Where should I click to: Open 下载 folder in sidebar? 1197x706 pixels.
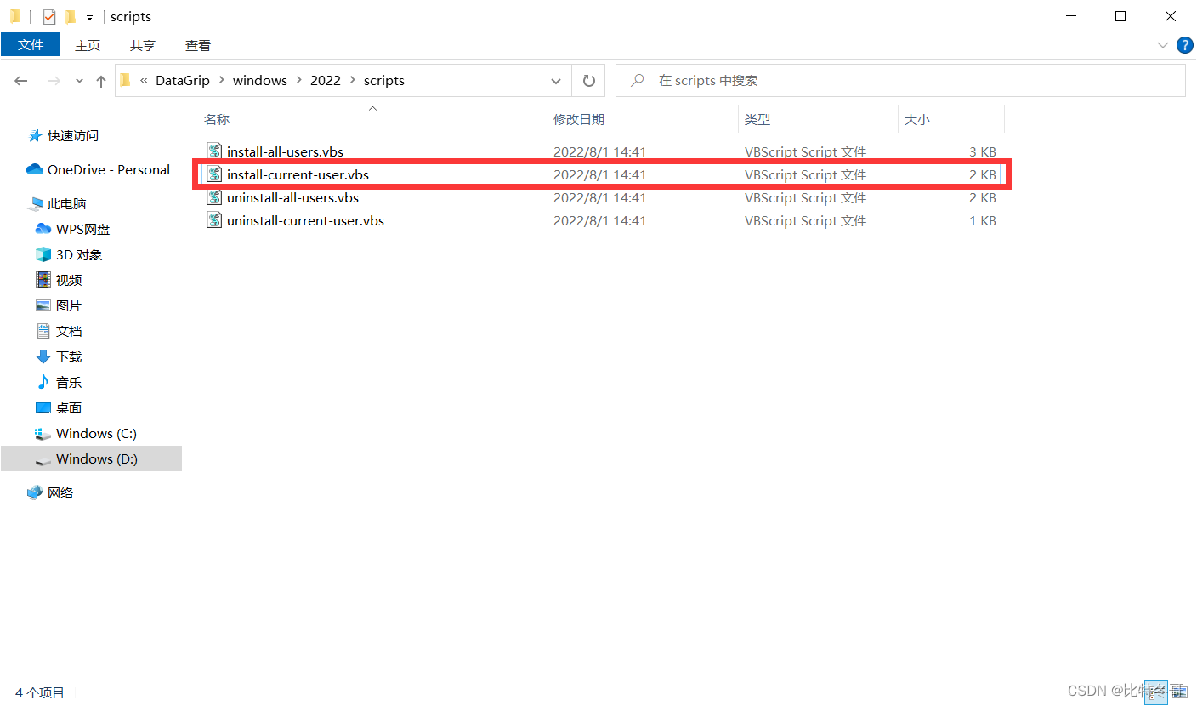tap(68, 357)
